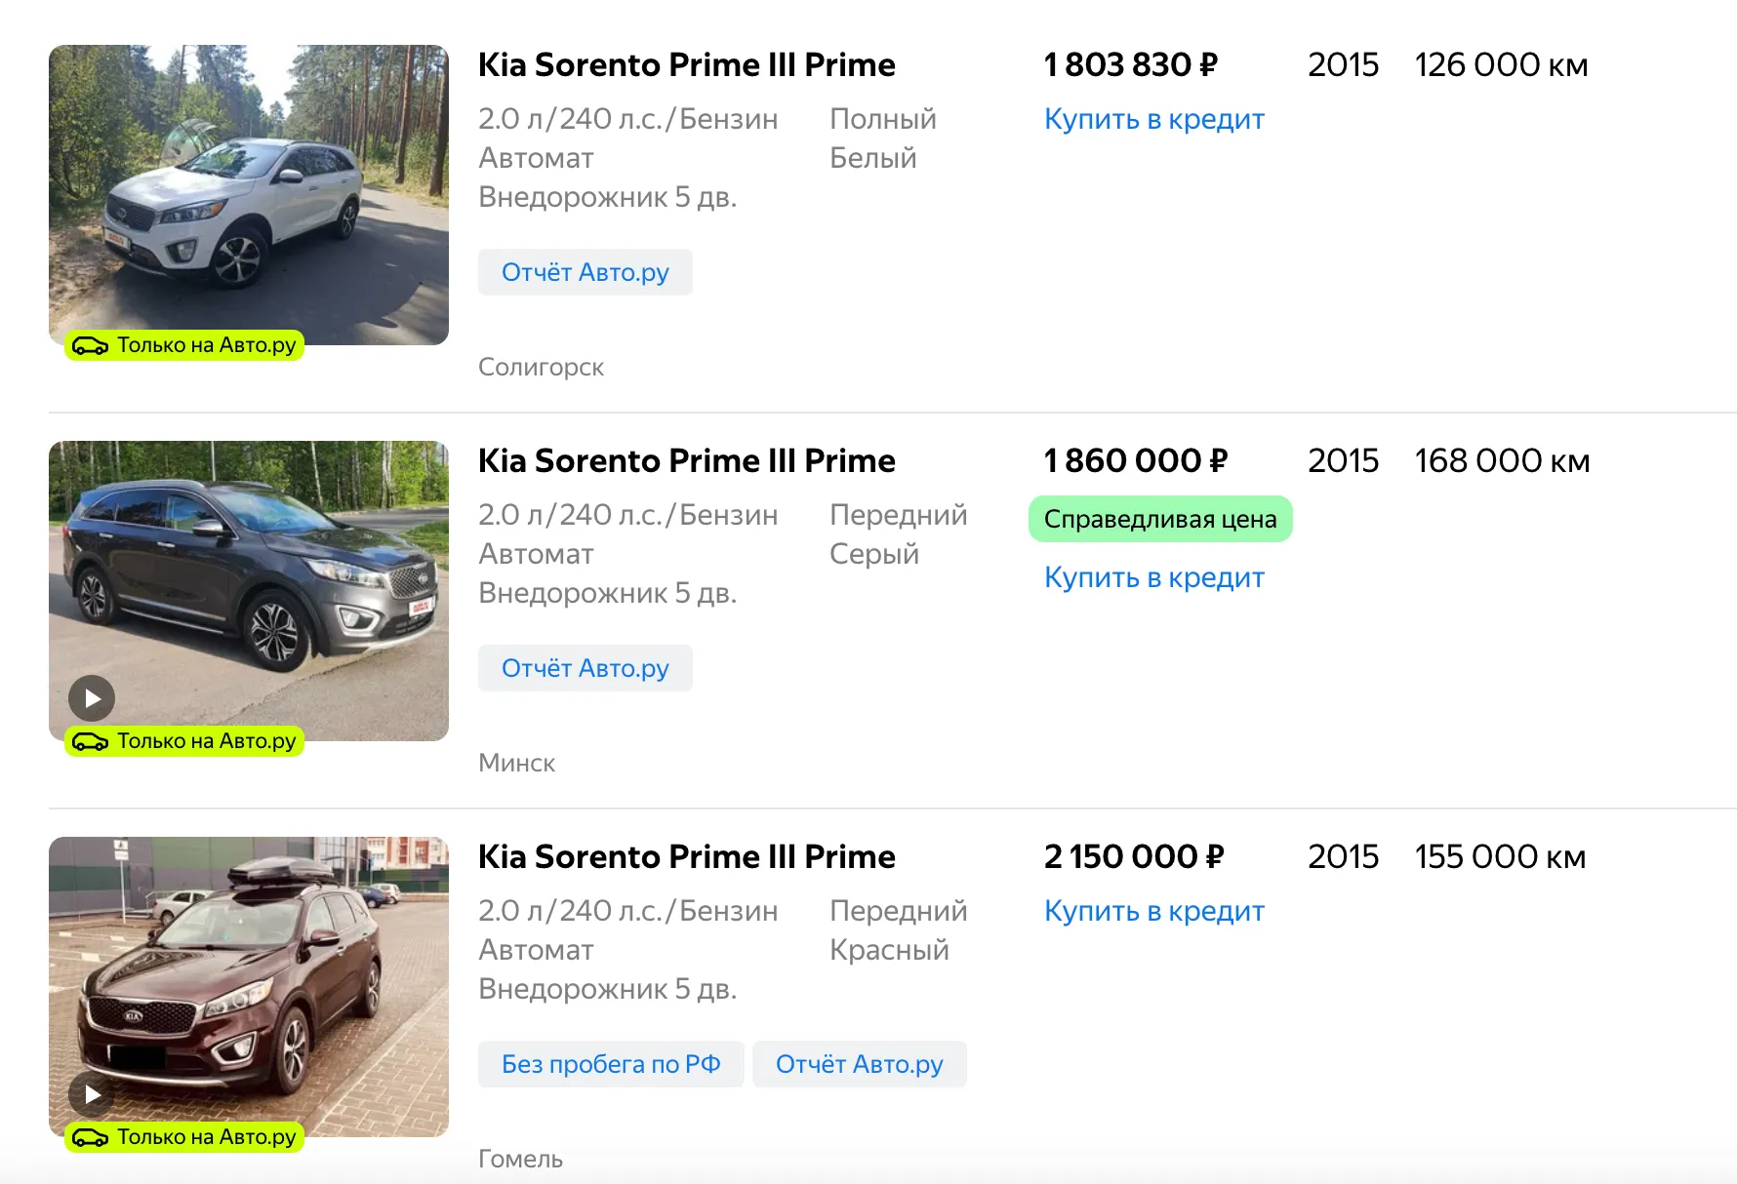Click 'Купить в кредит' for 1 860 000 ₽ car

(x=1153, y=577)
